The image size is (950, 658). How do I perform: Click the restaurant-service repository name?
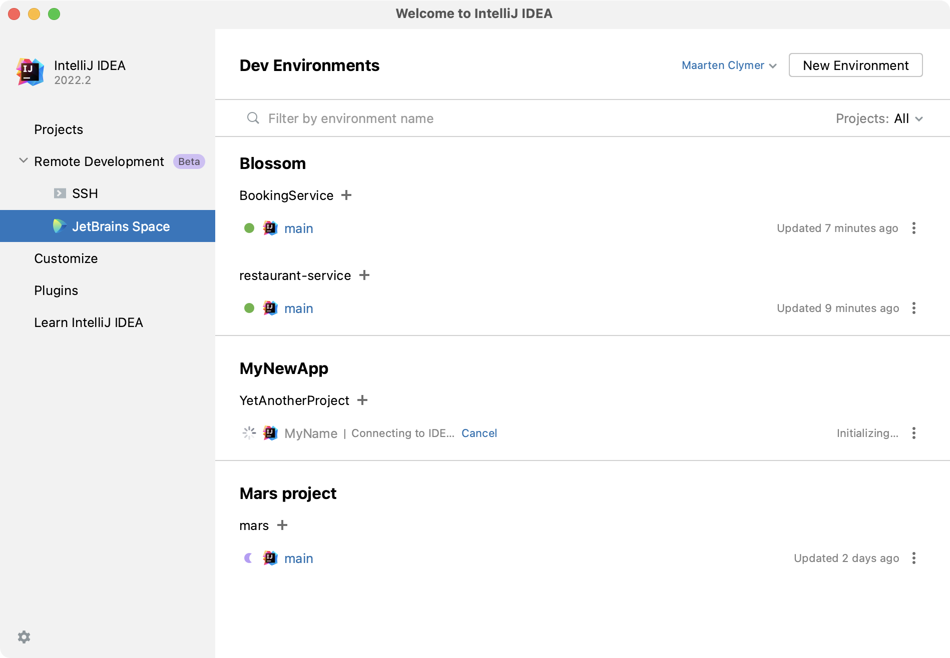(x=295, y=275)
